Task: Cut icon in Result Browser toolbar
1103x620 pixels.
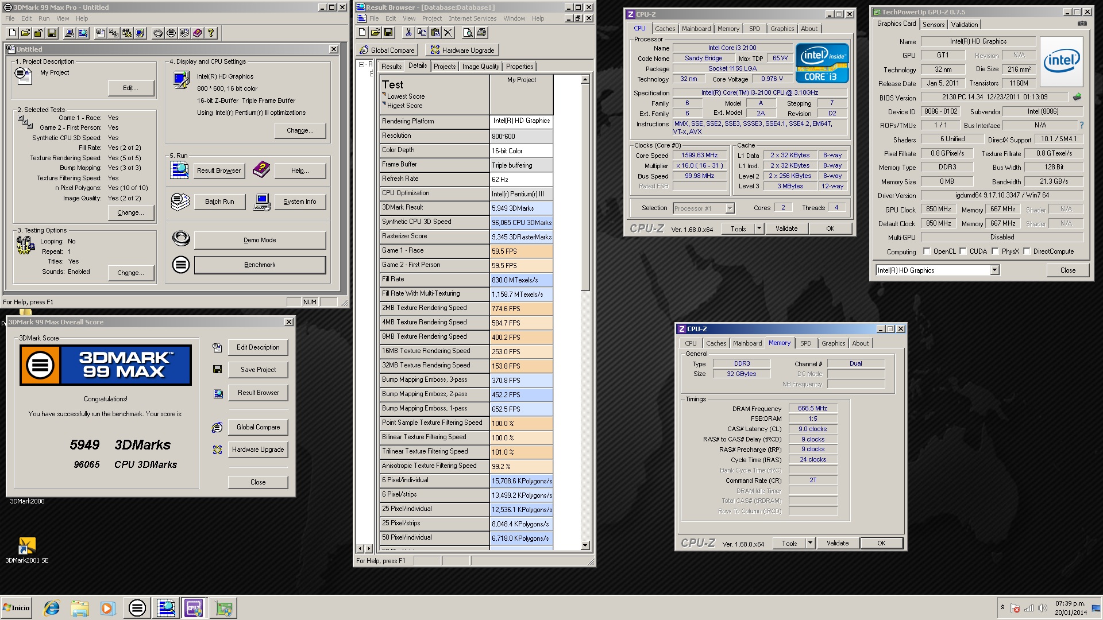Action: click(408, 33)
